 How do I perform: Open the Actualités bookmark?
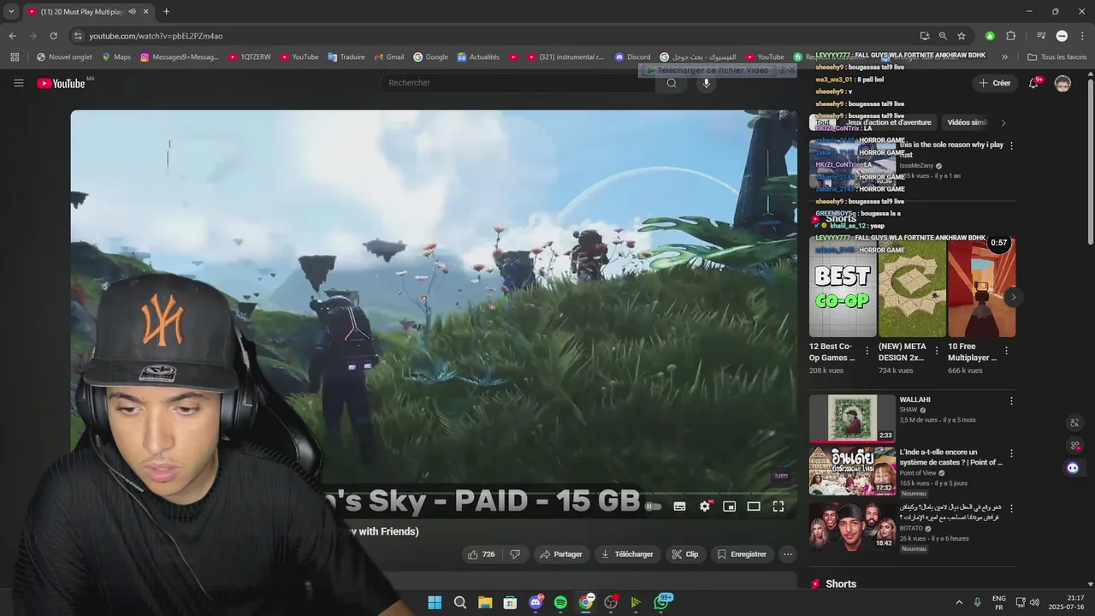click(478, 57)
